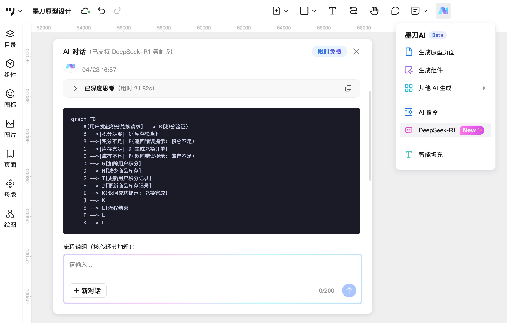Redo the last undone action
Screen dimensions: 507x323
[x=117, y=11]
